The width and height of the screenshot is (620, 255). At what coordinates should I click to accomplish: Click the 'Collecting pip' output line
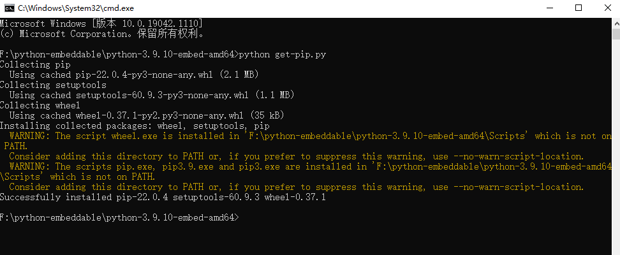tap(35, 64)
